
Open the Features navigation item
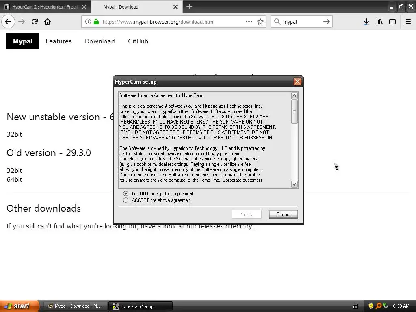click(x=58, y=41)
